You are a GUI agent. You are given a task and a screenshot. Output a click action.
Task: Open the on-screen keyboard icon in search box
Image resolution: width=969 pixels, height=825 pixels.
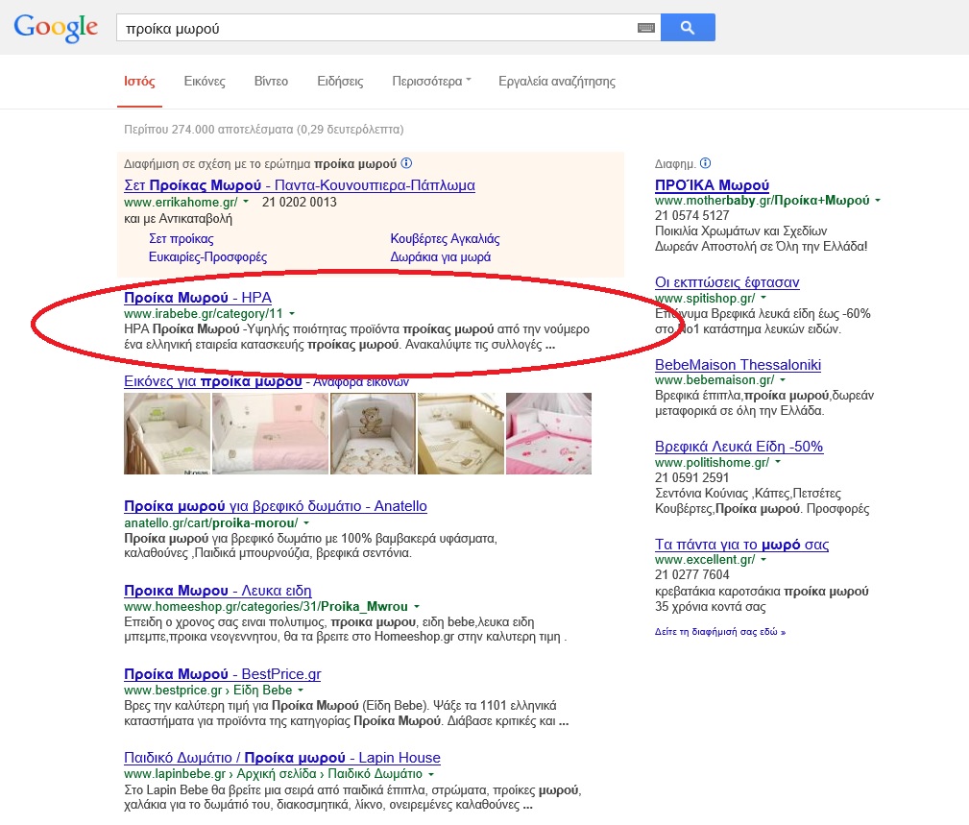pos(645,28)
